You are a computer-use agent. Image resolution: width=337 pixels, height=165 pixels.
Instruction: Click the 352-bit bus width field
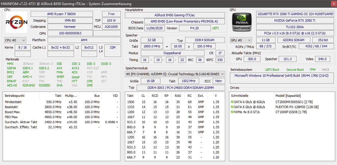(x=323, y=40)
